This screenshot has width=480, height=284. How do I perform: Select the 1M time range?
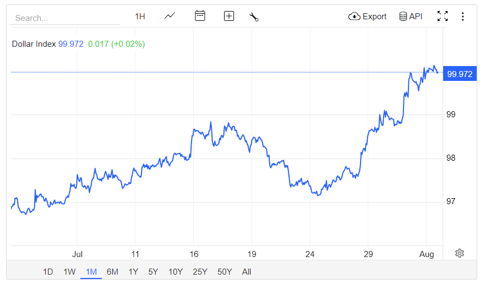pyautogui.click(x=91, y=272)
